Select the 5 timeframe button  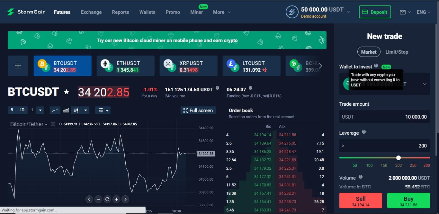click(12, 110)
